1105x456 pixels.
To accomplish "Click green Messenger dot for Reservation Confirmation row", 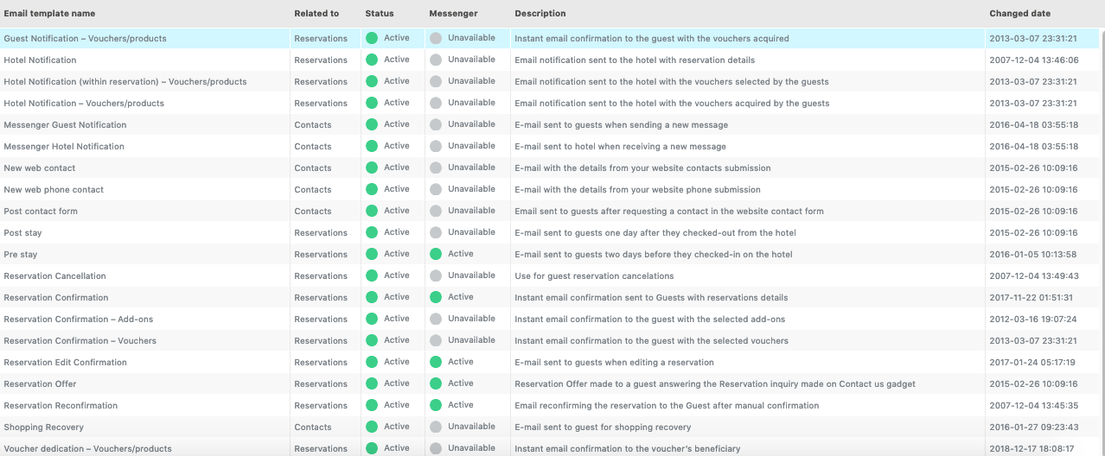I will pos(436,297).
